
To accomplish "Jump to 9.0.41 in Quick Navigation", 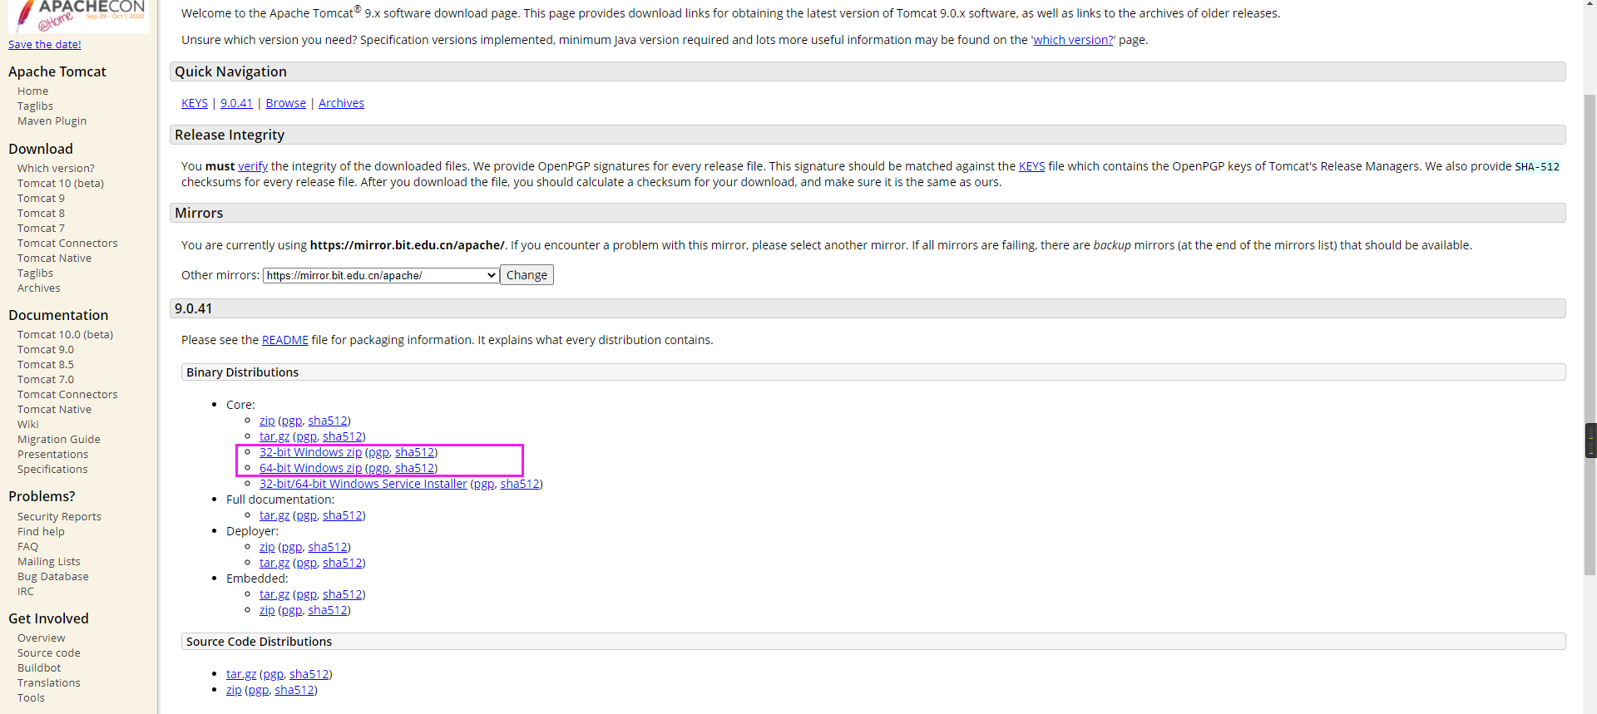I will point(236,103).
